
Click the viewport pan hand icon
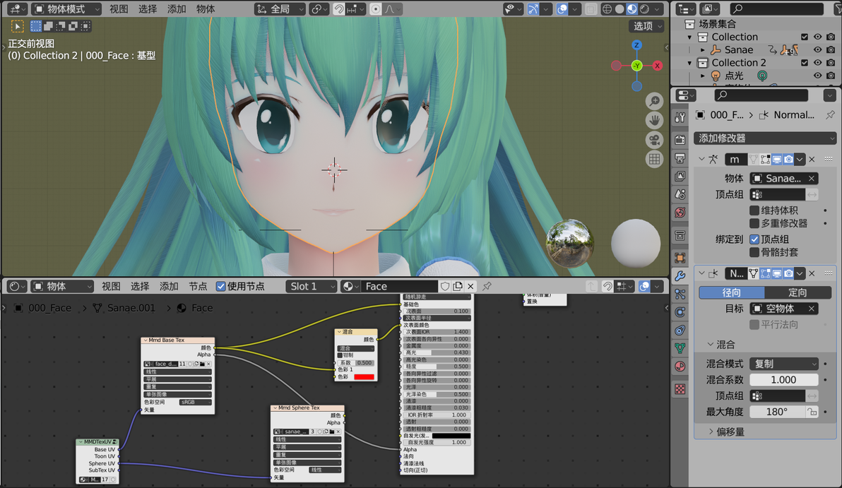654,120
